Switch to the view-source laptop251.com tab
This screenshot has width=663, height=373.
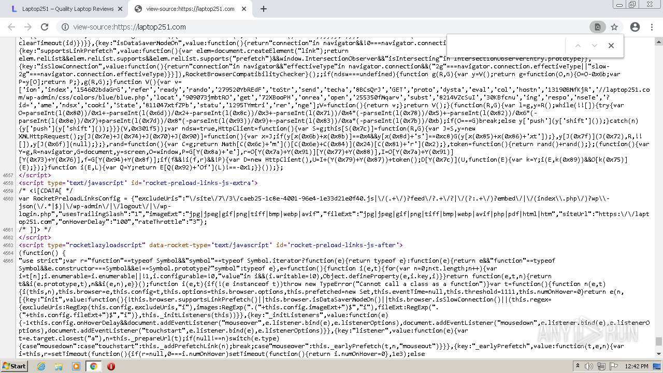click(189, 9)
